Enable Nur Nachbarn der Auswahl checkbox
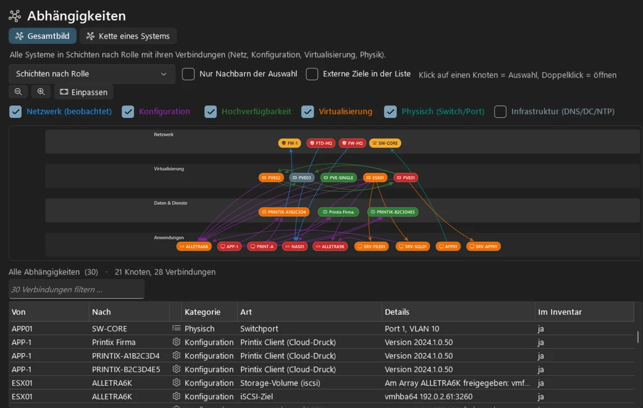 (188, 74)
